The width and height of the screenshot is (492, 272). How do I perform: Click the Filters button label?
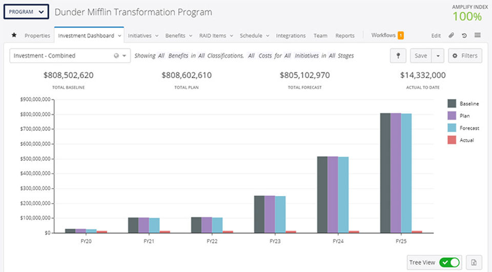[469, 55]
